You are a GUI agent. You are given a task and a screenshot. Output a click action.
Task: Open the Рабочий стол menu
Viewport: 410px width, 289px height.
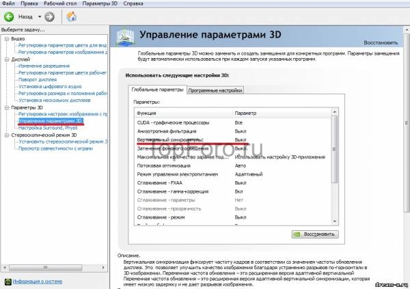point(60,3)
